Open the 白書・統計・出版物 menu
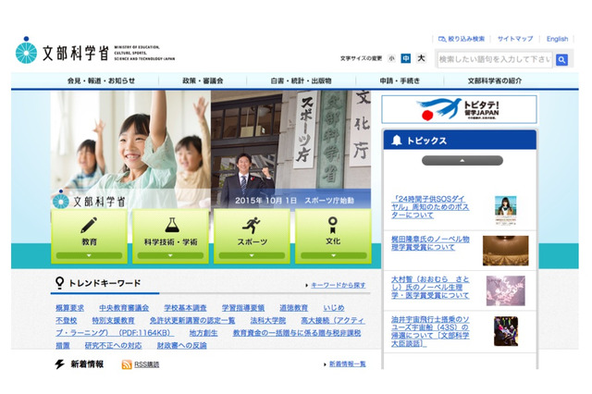The image size is (592, 394). tap(301, 80)
